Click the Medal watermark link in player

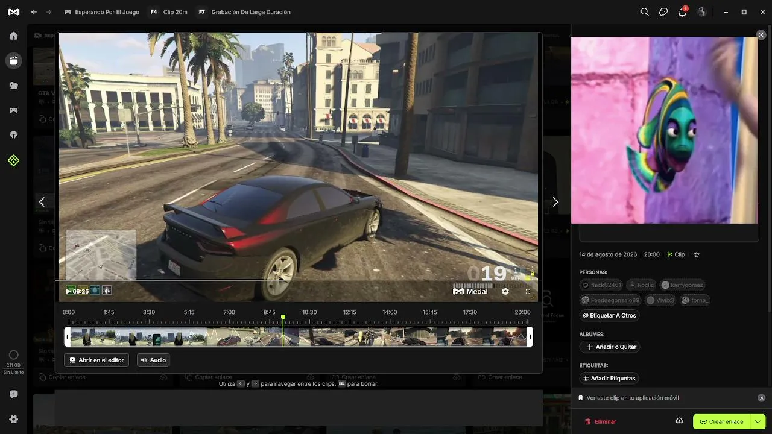coord(470,291)
